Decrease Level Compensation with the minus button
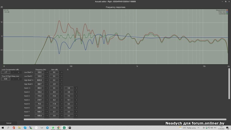231x130 pixels. point(13,73)
